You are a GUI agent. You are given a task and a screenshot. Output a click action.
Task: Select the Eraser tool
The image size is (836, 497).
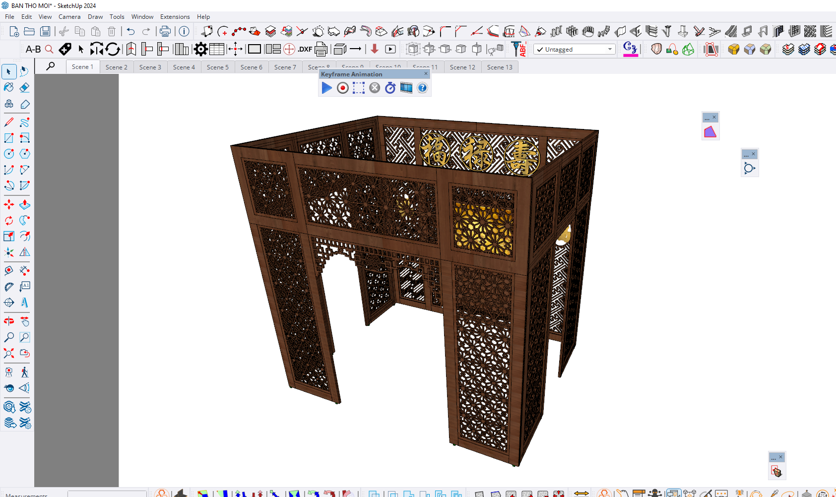(x=25, y=88)
